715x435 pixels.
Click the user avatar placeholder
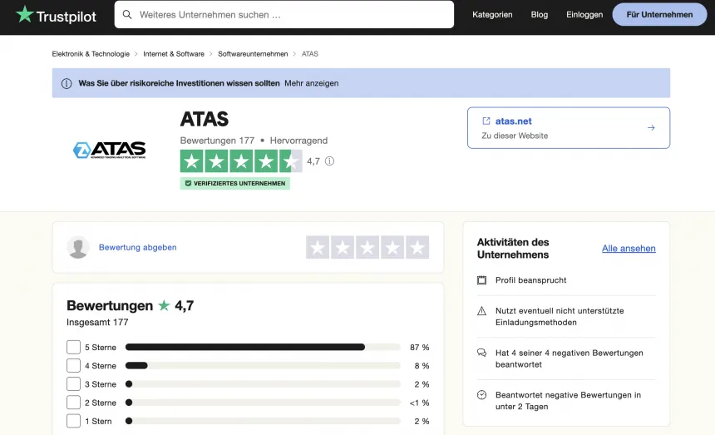[78, 247]
